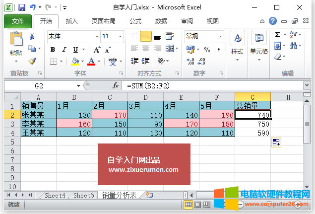Toggle italic formatting
This screenshot has height=214, width=315.
coord(63,49)
